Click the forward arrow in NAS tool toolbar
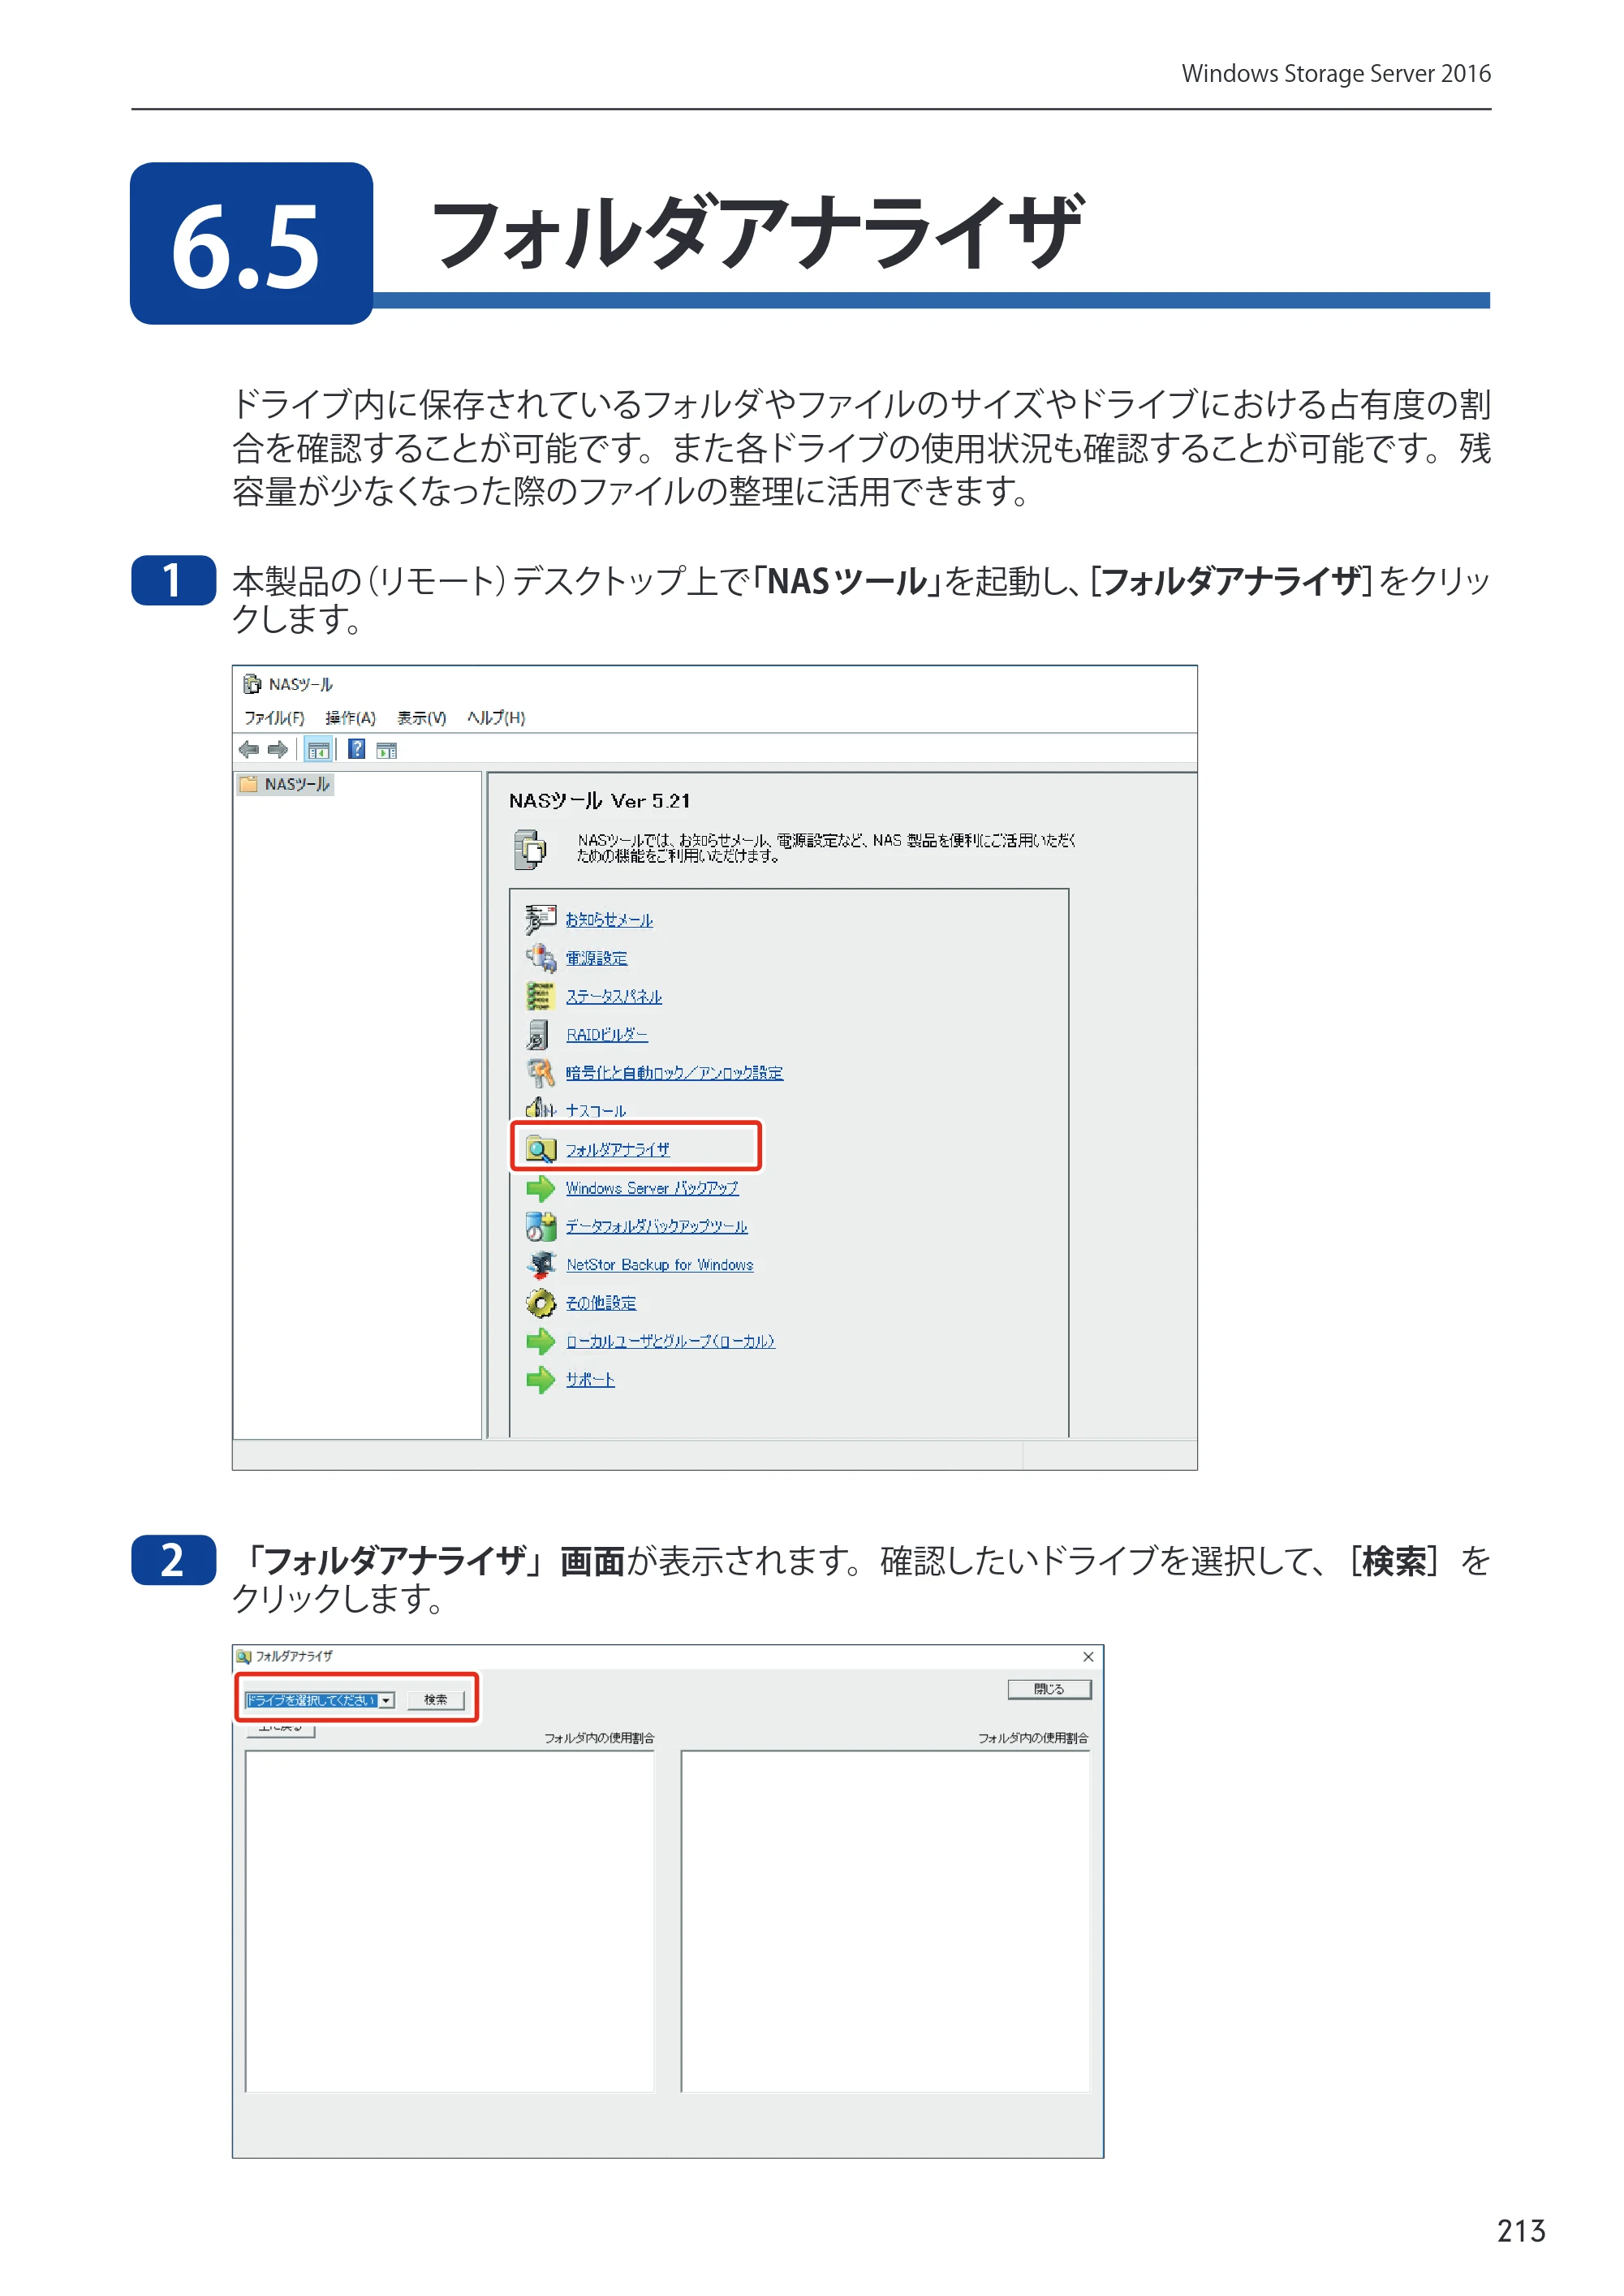 (278, 749)
